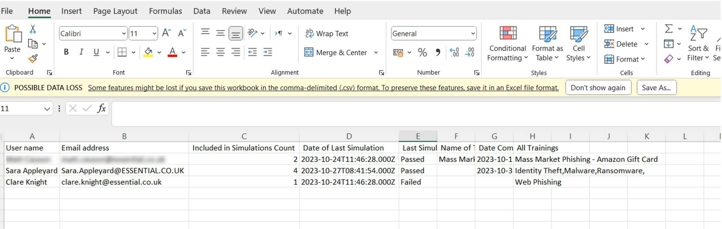Select the column D header
This screenshot has width=722, height=229.
pos(349,136)
